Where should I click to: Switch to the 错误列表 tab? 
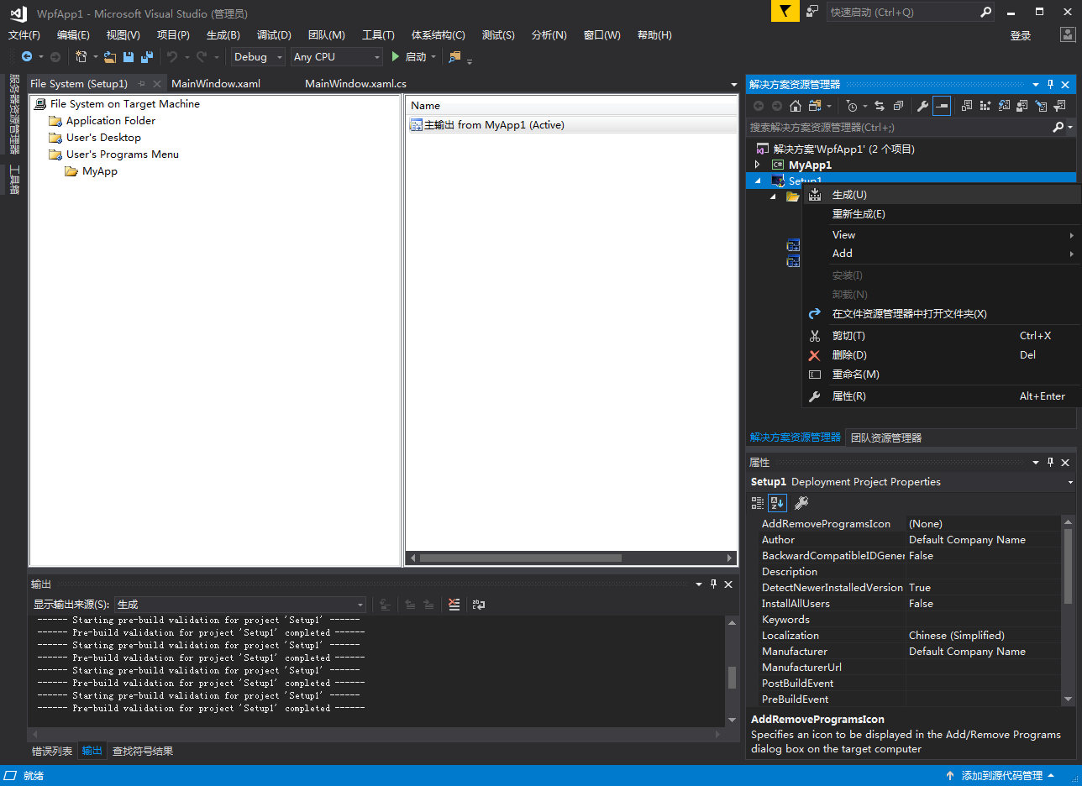(52, 752)
